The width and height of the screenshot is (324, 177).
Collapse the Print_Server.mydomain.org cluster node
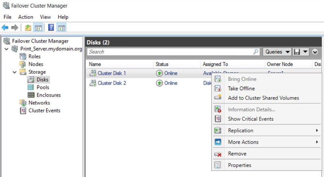(x=7, y=49)
